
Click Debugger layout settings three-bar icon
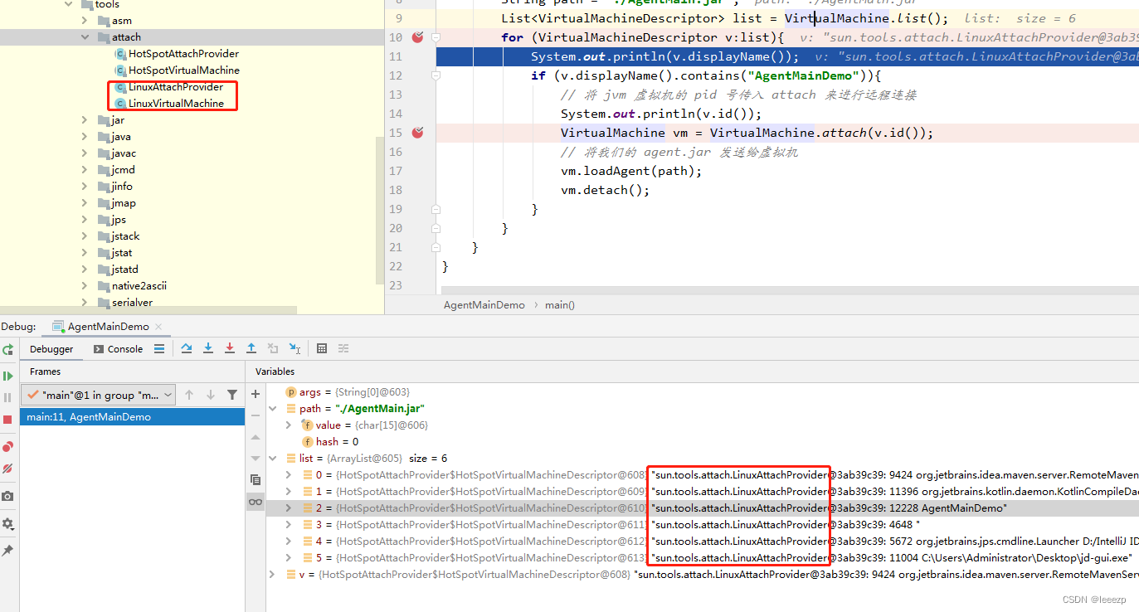[159, 349]
